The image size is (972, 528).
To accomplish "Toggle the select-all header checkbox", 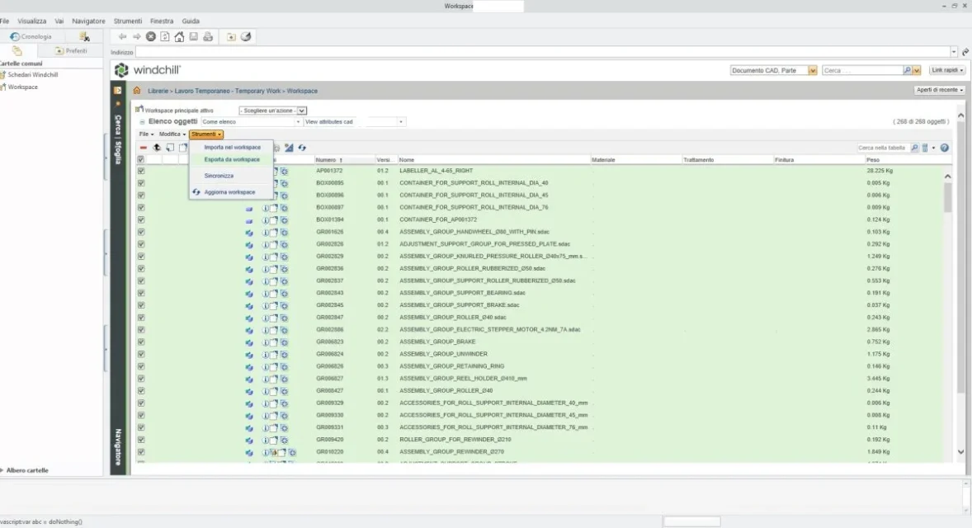I will [x=141, y=159].
